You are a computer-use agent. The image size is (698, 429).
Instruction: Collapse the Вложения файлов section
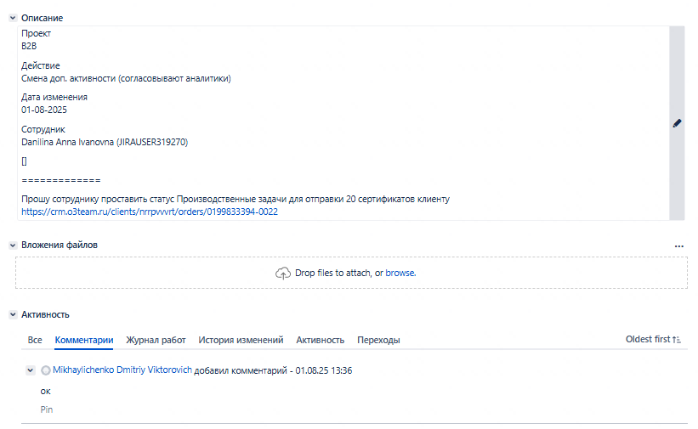[13, 246]
